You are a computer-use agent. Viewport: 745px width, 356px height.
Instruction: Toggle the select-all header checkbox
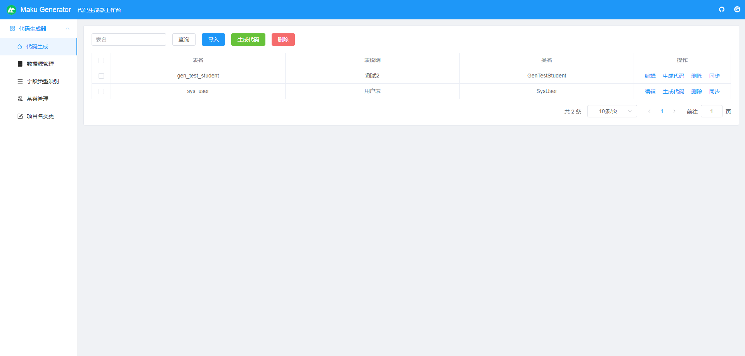pyautogui.click(x=101, y=60)
